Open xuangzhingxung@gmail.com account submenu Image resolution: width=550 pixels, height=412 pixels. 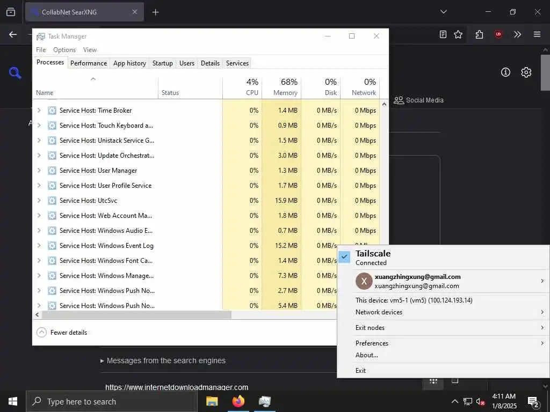click(x=443, y=281)
